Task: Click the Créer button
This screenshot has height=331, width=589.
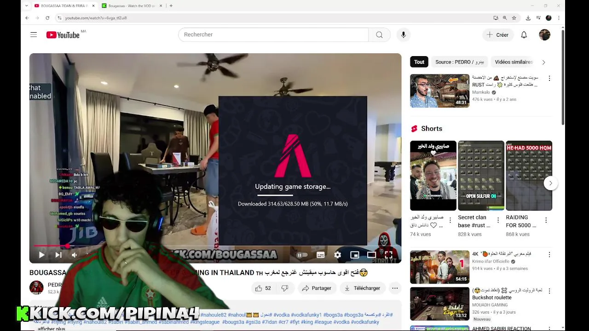Action: (497, 34)
